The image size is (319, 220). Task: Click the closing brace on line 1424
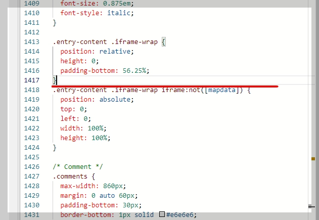click(55, 148)
